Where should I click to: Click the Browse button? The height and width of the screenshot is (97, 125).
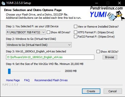(110, 57)
